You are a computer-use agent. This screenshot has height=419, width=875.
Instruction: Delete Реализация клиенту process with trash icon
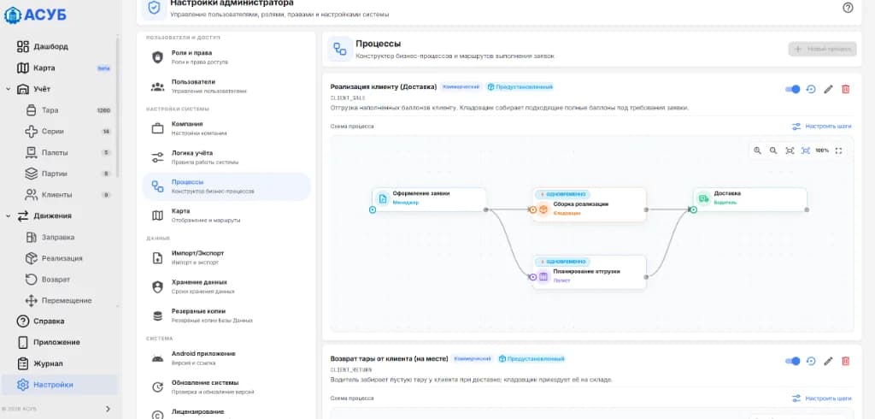pyautogui.click(x=845, y=90)
